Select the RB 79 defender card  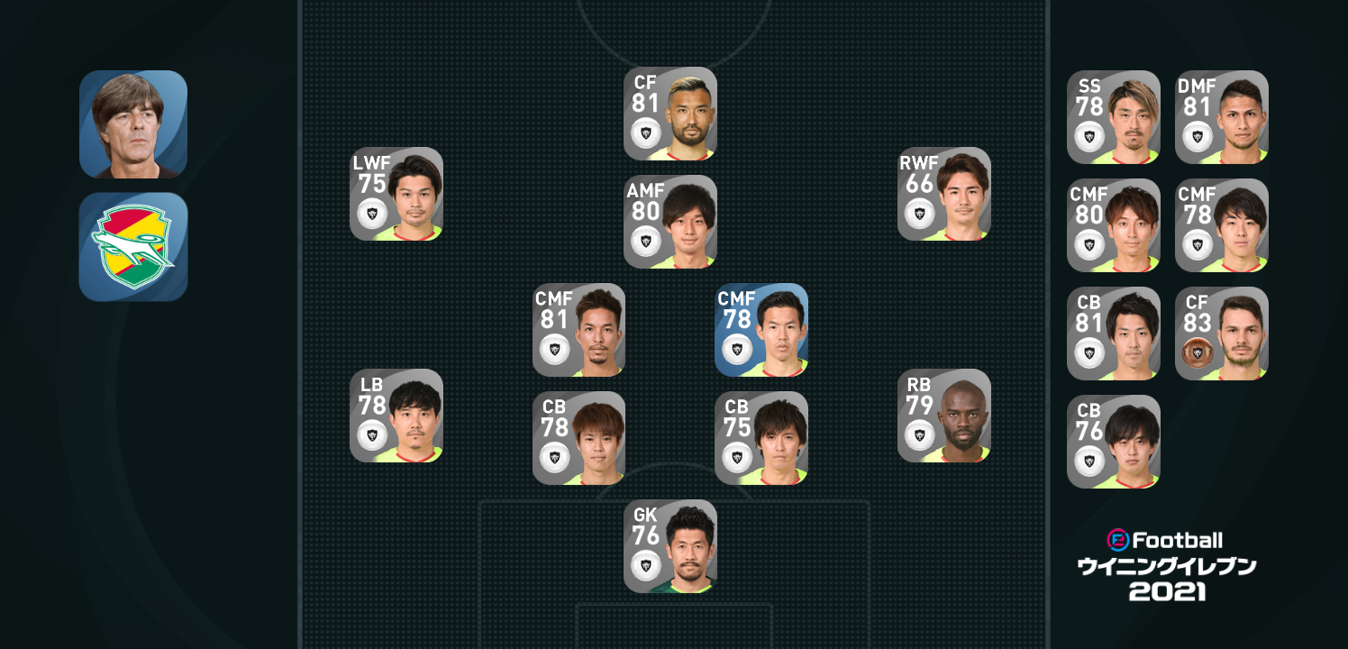coord(944,416)
